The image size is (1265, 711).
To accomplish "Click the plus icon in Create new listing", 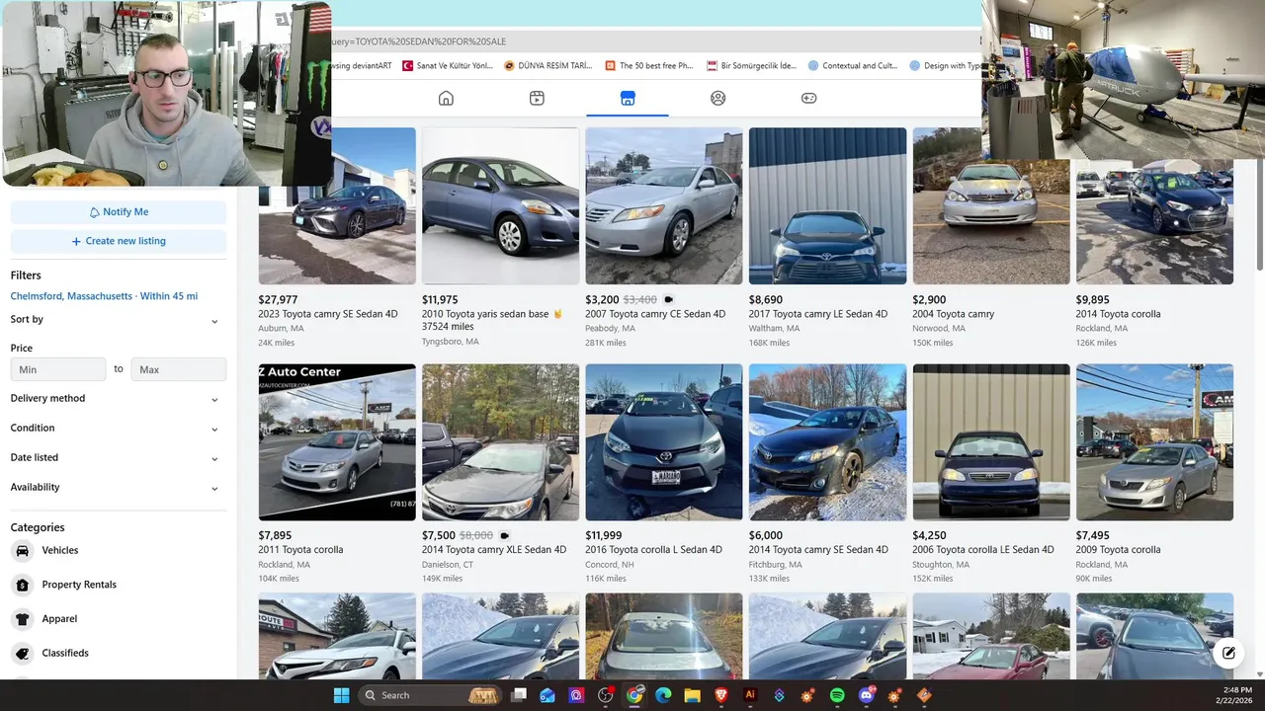I will [x=76, y=241].
